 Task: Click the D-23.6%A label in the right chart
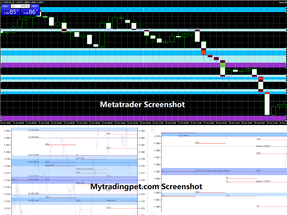183,135
